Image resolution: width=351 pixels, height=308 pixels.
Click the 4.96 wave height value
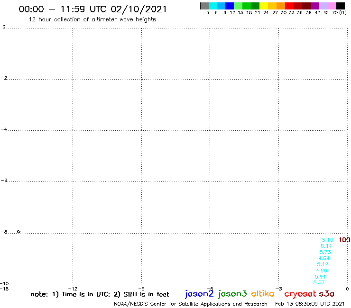322,271
